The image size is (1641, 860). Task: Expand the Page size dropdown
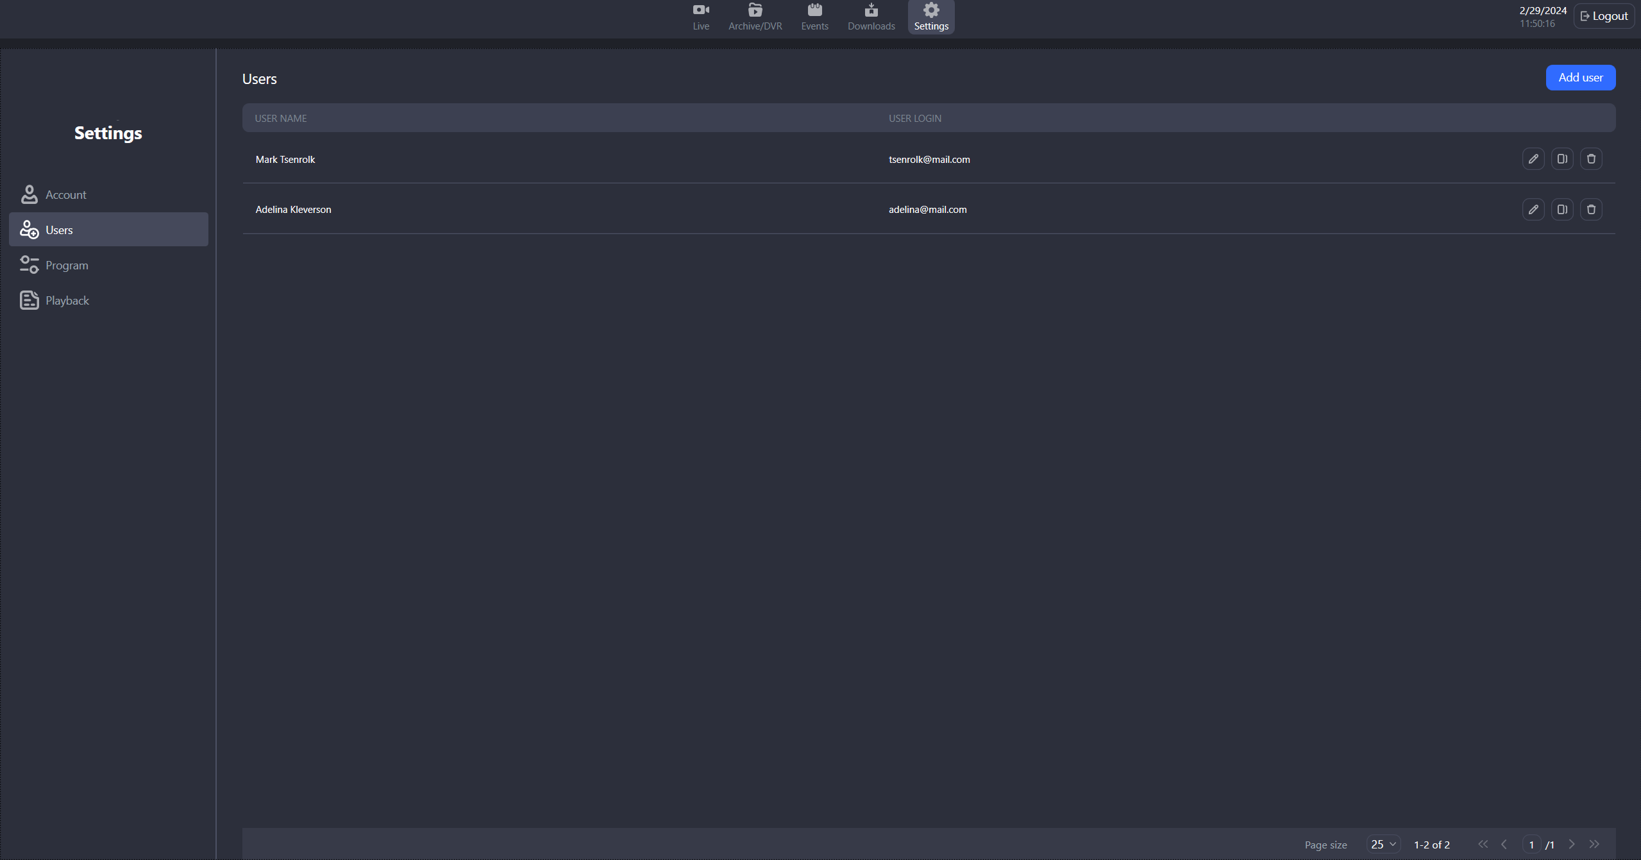pyautogui.click(x=1383, y=845)
